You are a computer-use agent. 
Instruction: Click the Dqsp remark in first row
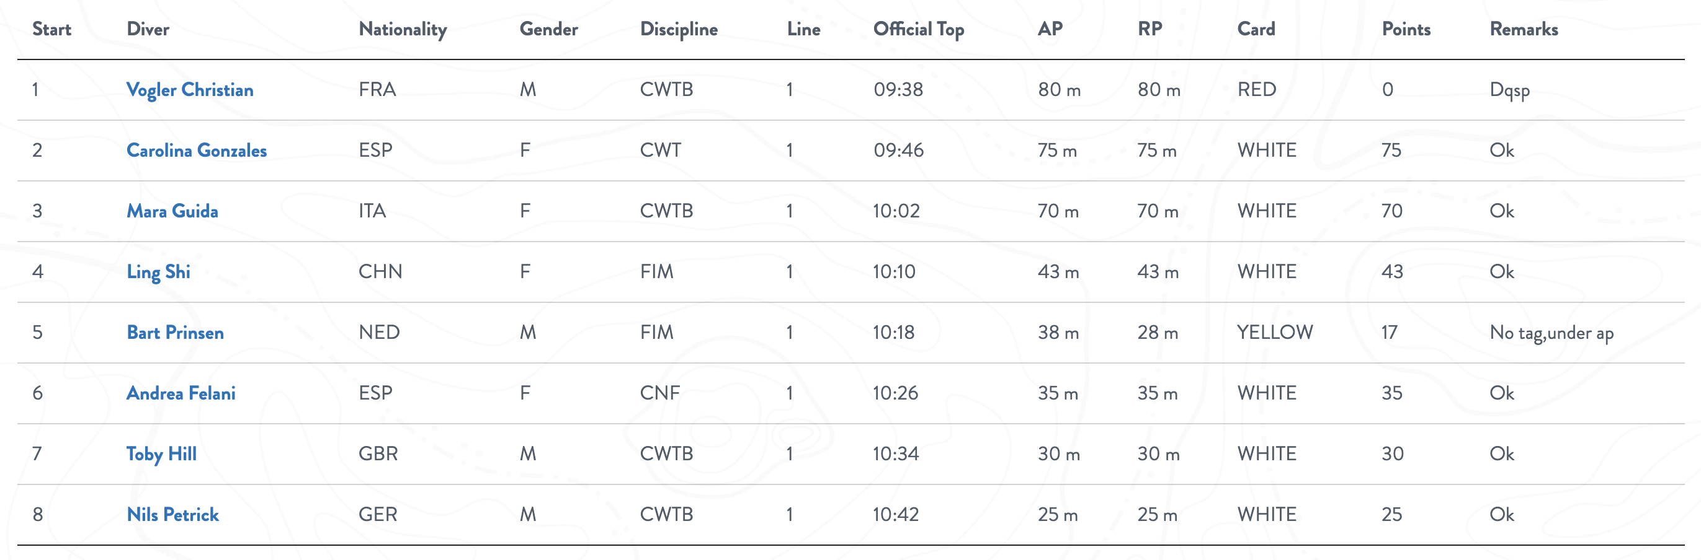(1509, 90)
